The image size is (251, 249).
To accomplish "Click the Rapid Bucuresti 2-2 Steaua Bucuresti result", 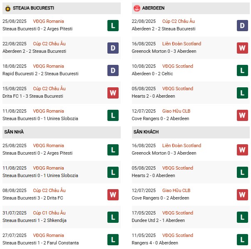I will (40, 74).
